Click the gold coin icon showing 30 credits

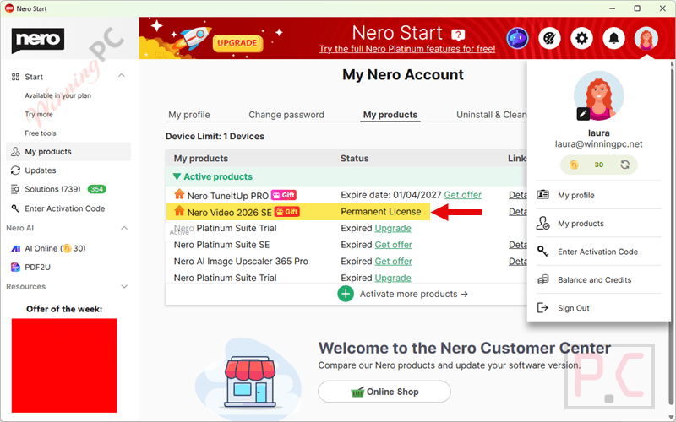pos(574,165)
